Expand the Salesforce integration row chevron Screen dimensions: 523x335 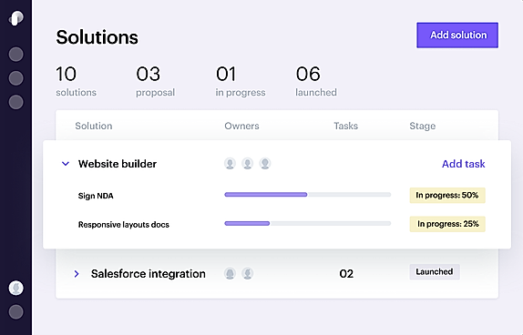[77, 274]
